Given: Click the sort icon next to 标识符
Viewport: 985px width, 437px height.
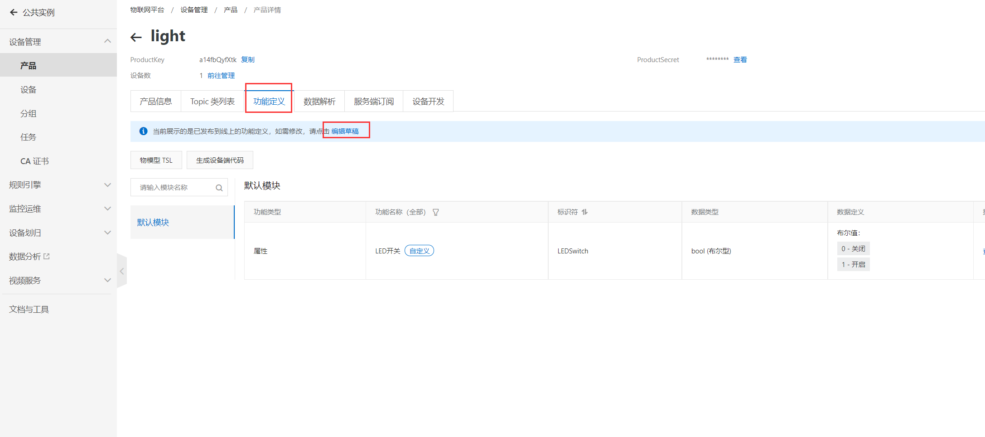Looking at the screenshot, I should pyautogui.click(x=585, y=212).
